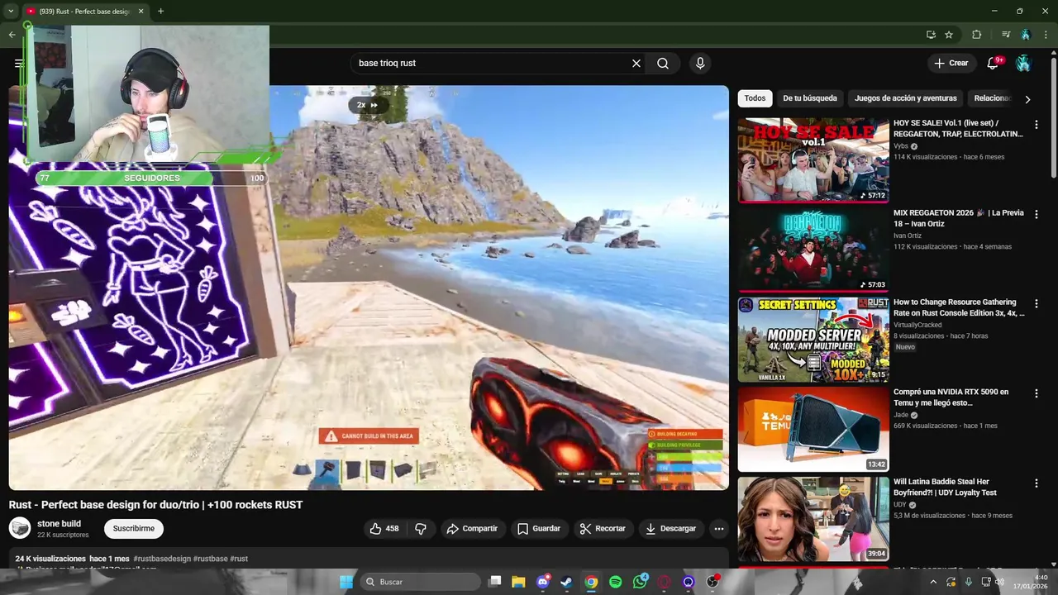Viewport: 1058px width, 595px height.
Task: Open options for Rust Console Edition video
Action: tap(1036, 303)
